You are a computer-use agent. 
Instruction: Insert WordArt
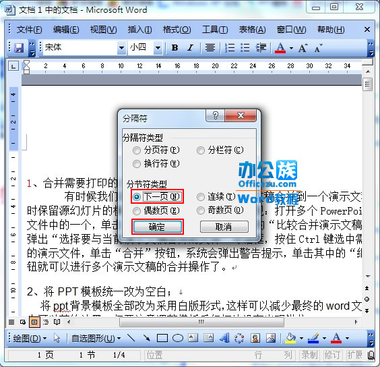224,338
